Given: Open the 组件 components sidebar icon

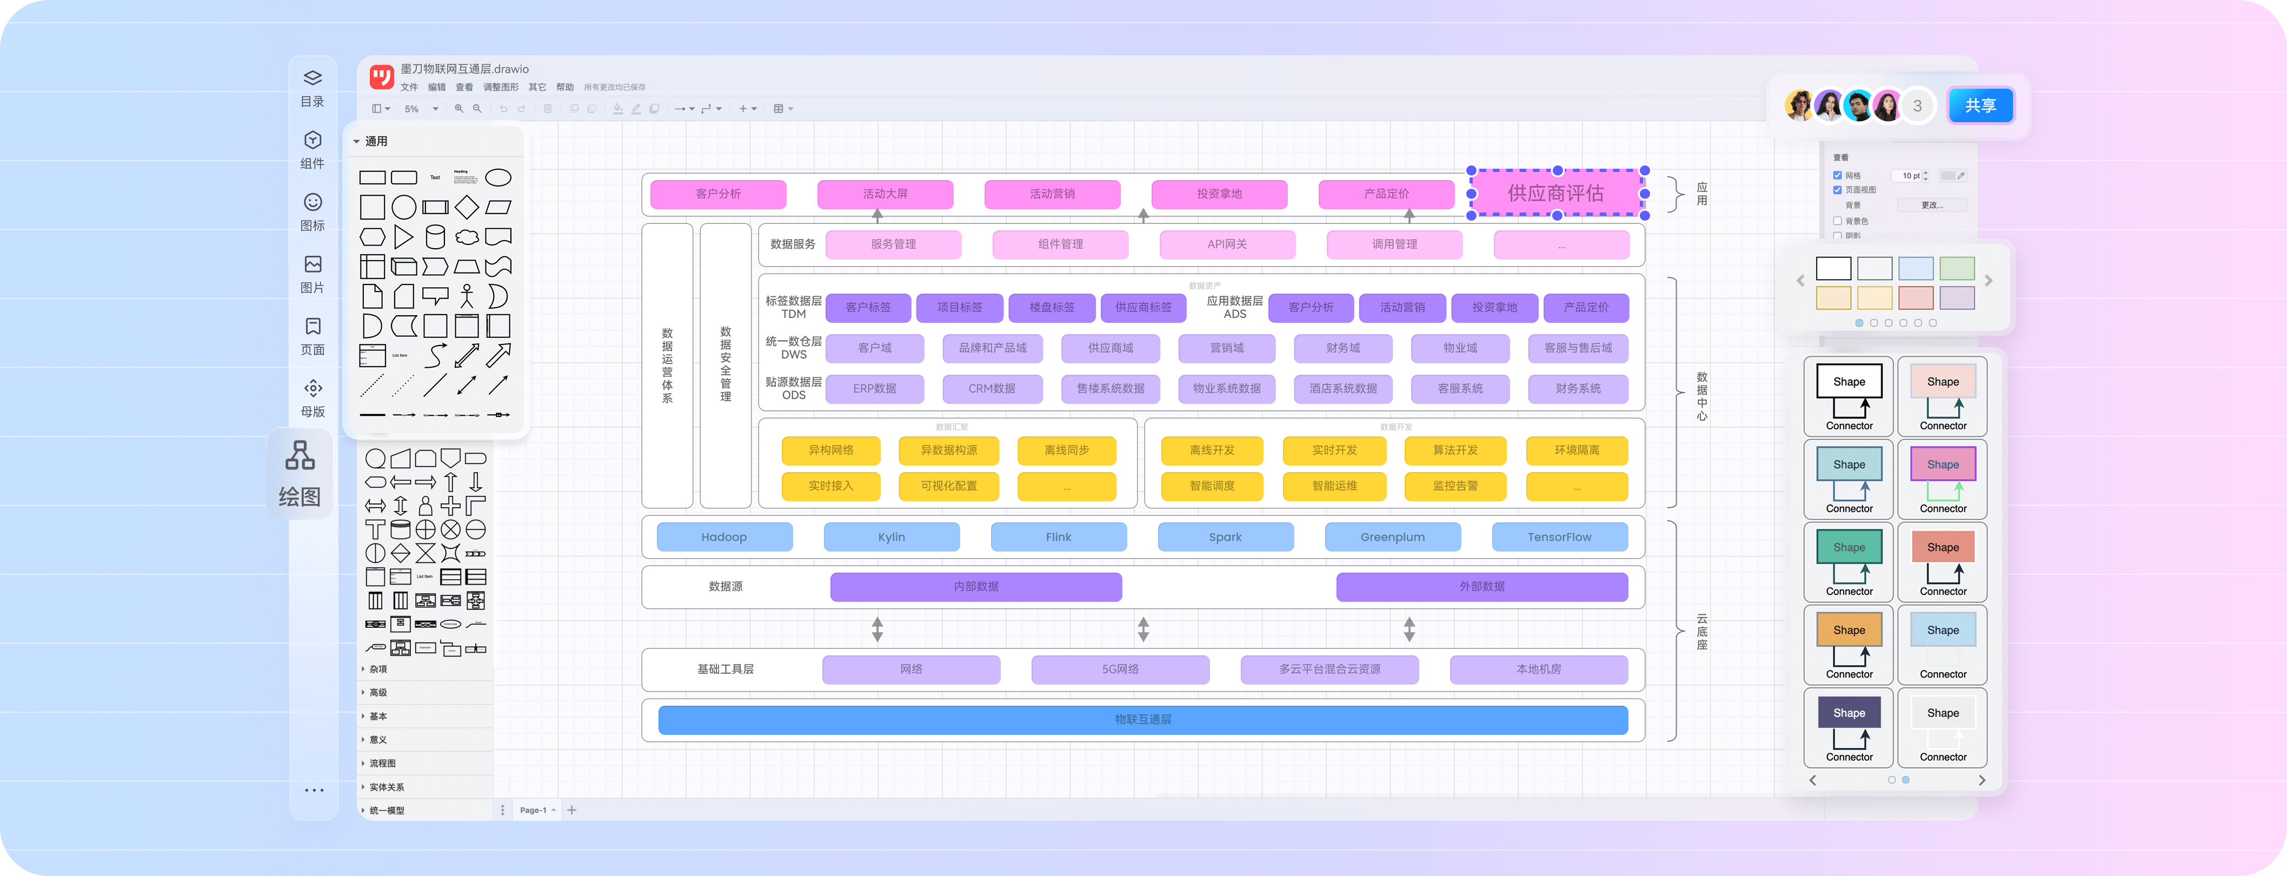Looking at the screenshot, I should pyautogui.click(x=313, y=151).
